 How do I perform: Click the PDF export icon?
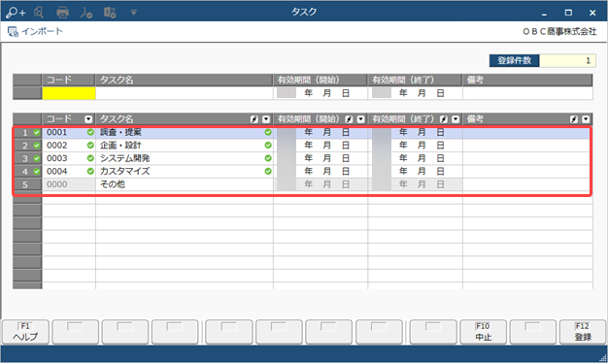pos(86,13)
